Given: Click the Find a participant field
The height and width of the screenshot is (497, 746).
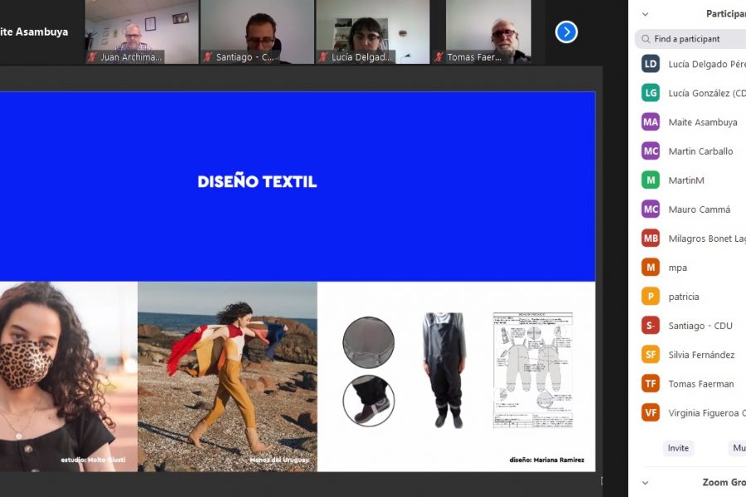Looking at the screenshot, I should 690,39.
